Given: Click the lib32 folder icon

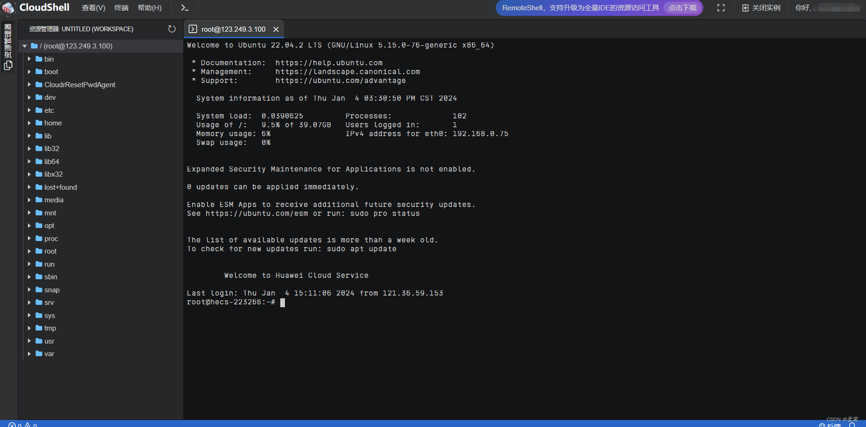Looking at the screenshot, I should coord(39,149).
